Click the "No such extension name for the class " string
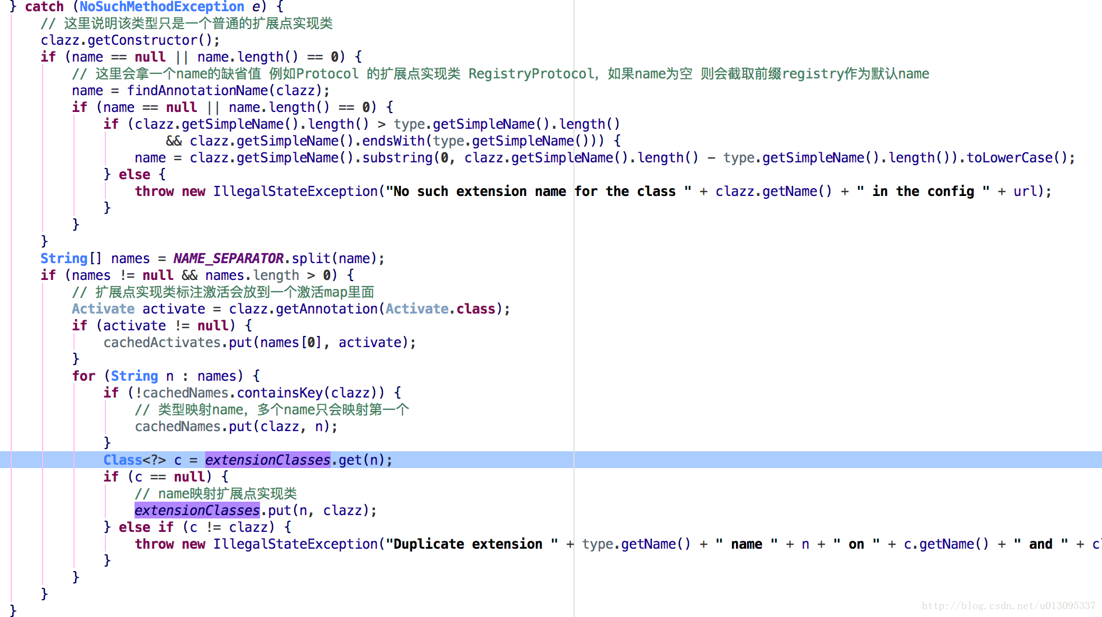The height and width of the screenshot is (617, 1102). [x=538, y=191]
